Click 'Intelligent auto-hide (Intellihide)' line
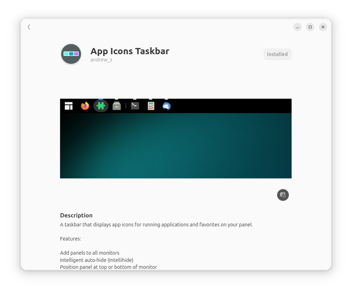Screen dimensions: 352x293 [96, 260]
